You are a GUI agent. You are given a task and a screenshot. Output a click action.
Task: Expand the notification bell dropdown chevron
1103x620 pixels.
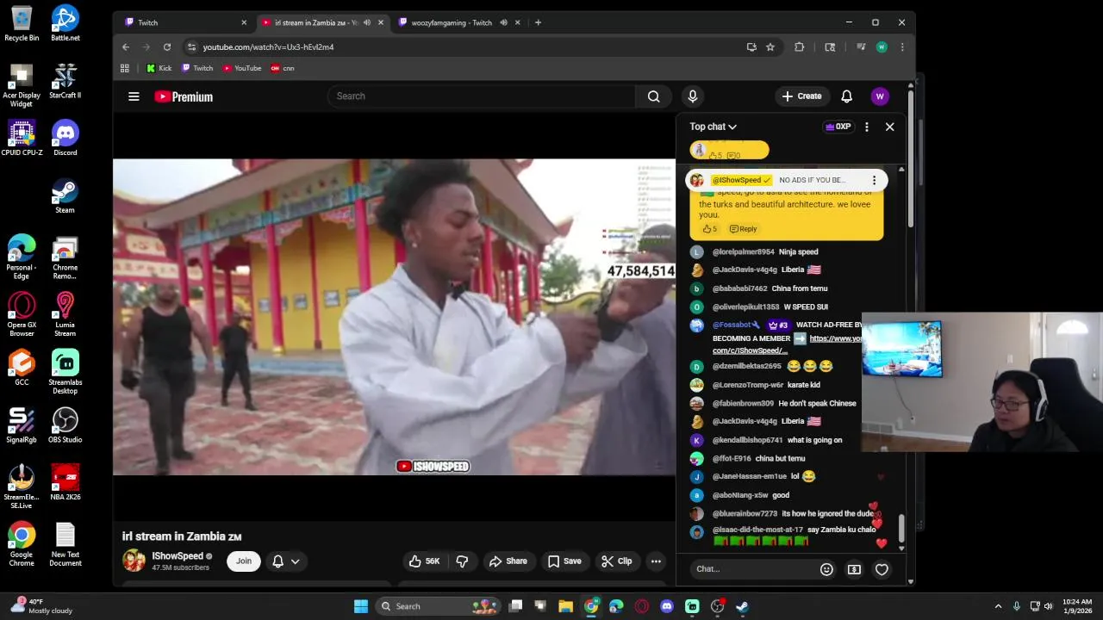coord(295,561)
